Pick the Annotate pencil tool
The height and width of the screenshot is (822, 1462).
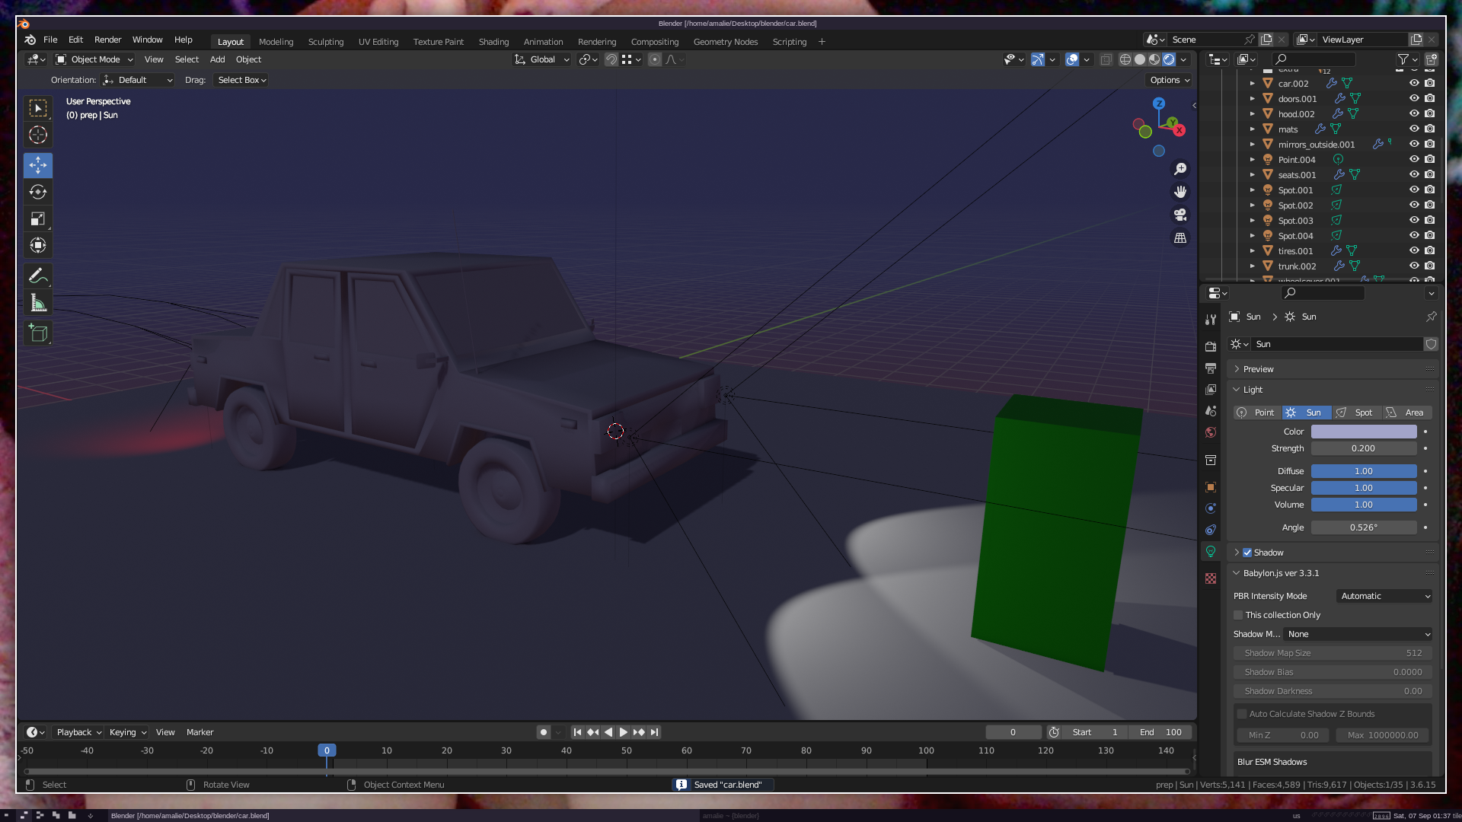click(x=38, y=276)
